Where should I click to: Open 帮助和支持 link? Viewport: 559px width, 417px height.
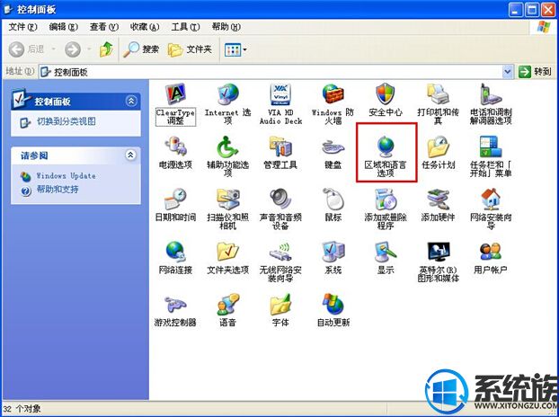(58, 190)
